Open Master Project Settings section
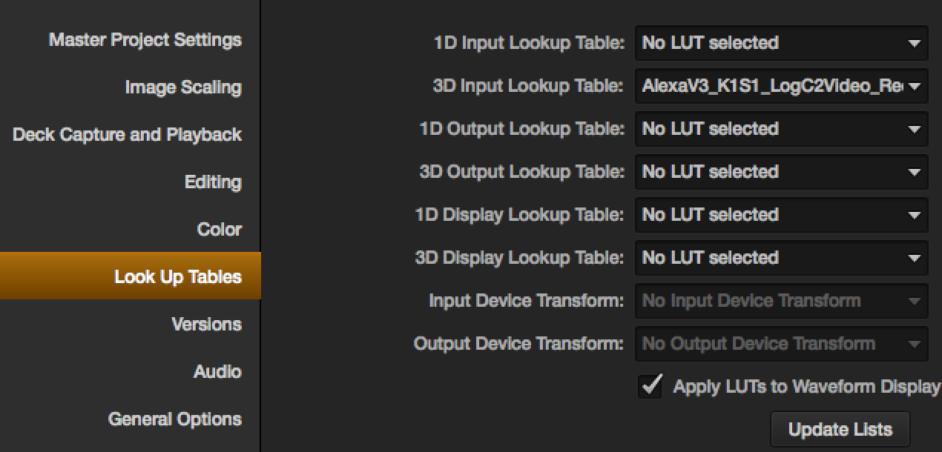This screenshot has width=942, height=452. tap(145, 40)
